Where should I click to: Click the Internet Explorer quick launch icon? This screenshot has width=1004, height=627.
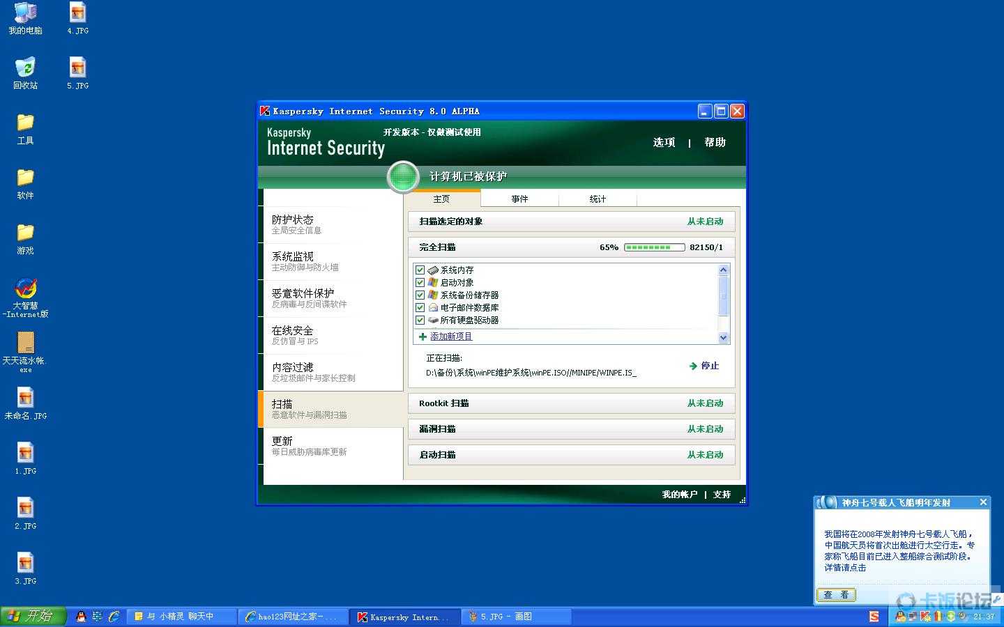click(114, 617)
